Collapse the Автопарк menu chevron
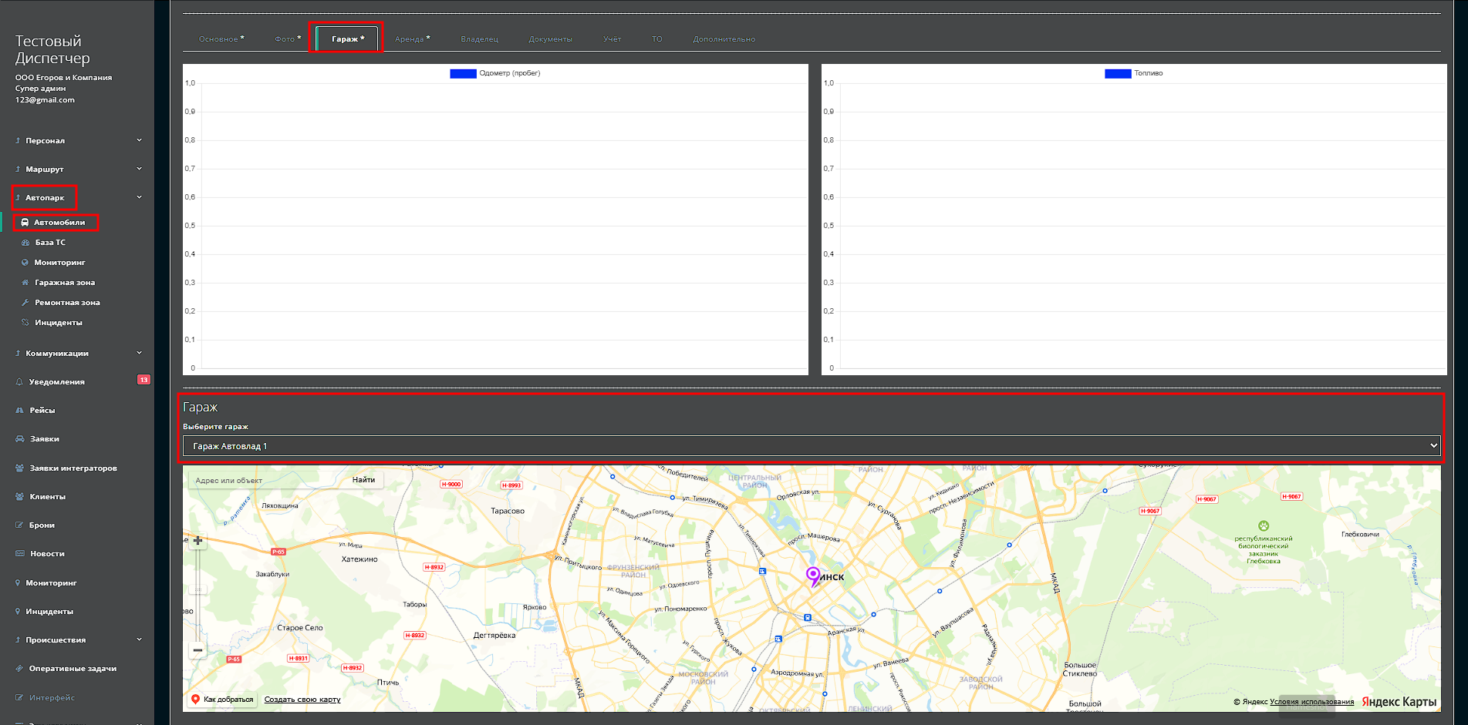1468x725 pixels. (x=140, y=197)
